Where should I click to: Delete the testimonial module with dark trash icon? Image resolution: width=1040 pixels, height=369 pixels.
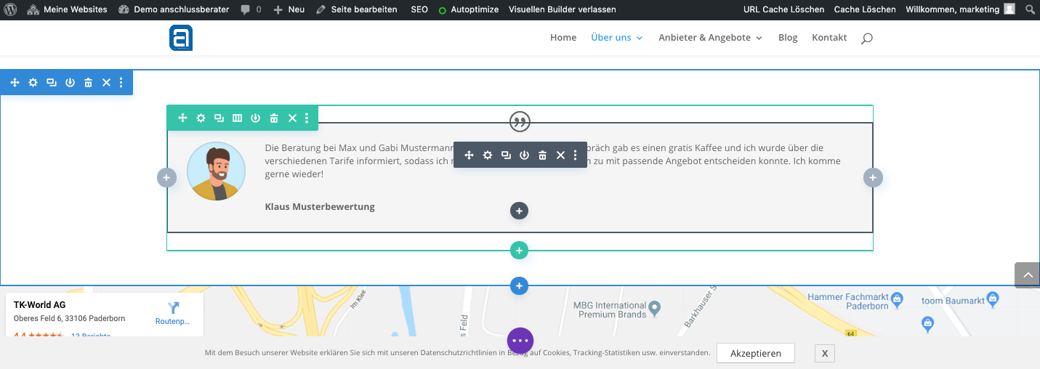point(542,155)
